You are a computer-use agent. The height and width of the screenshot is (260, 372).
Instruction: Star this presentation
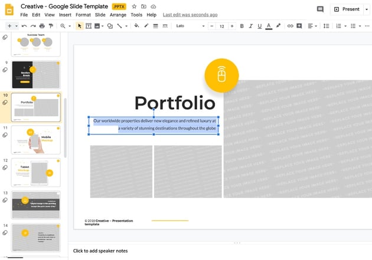click(x=134, y=6)
